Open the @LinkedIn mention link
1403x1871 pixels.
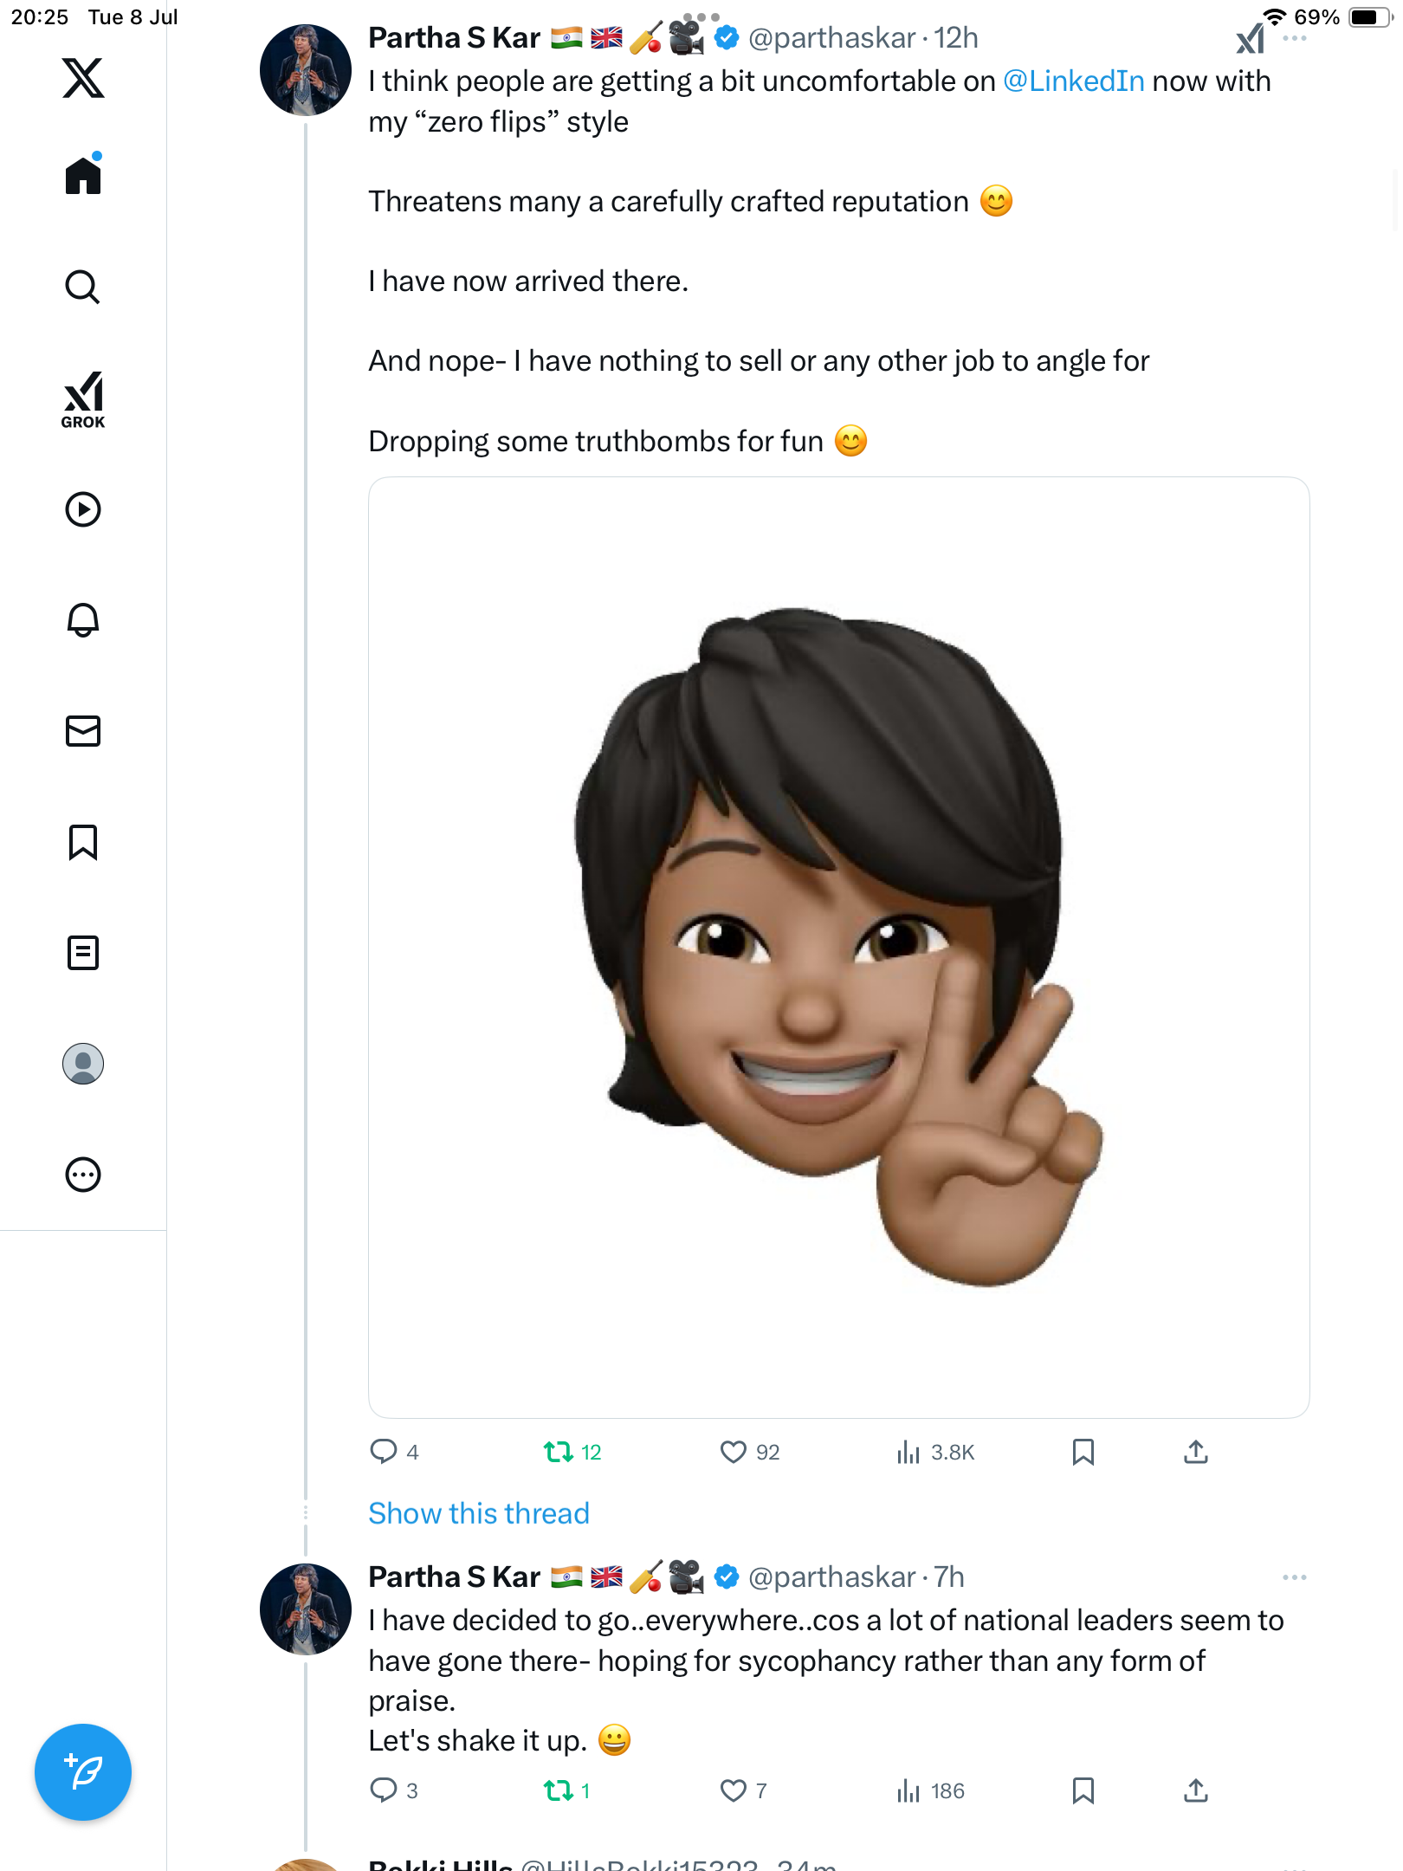[x=1074, y=81]
